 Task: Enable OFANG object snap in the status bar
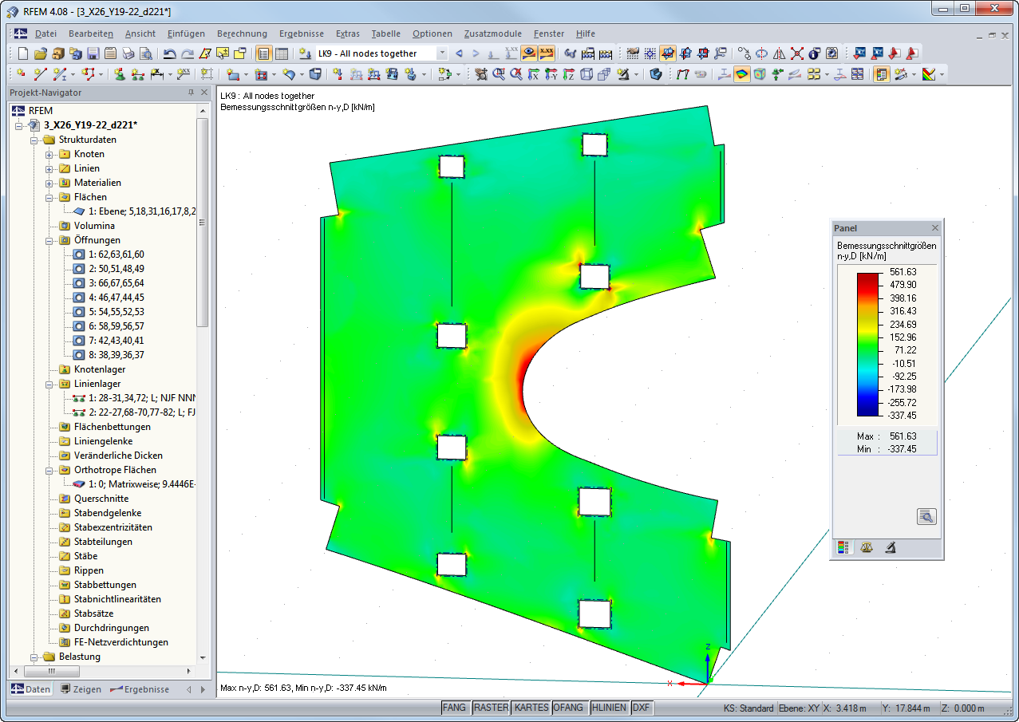tap(570, 708)
